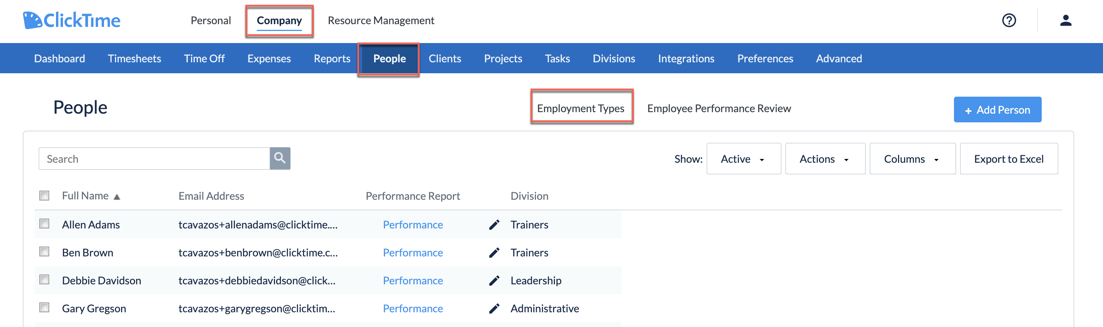This screenshot has width=1103, height=327.
Task: Open the Projects menu item
Action: tap(503, 58)
